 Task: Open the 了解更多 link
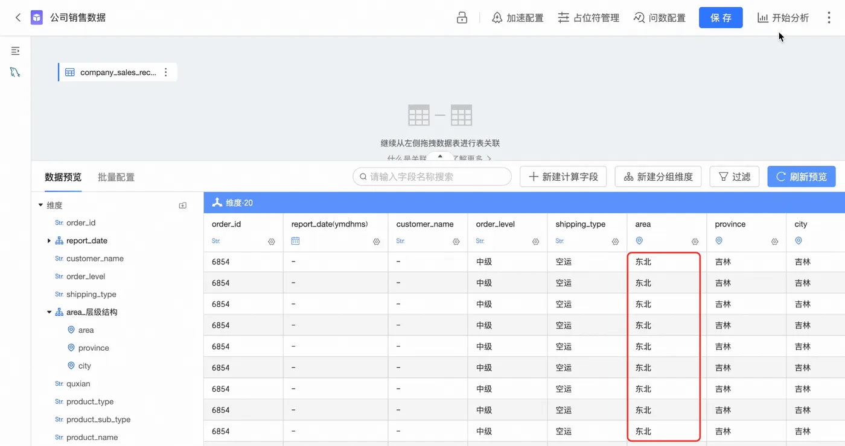coord(471,158)
